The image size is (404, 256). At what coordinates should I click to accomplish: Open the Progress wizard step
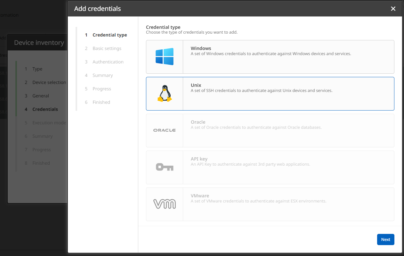click(101, 89)
